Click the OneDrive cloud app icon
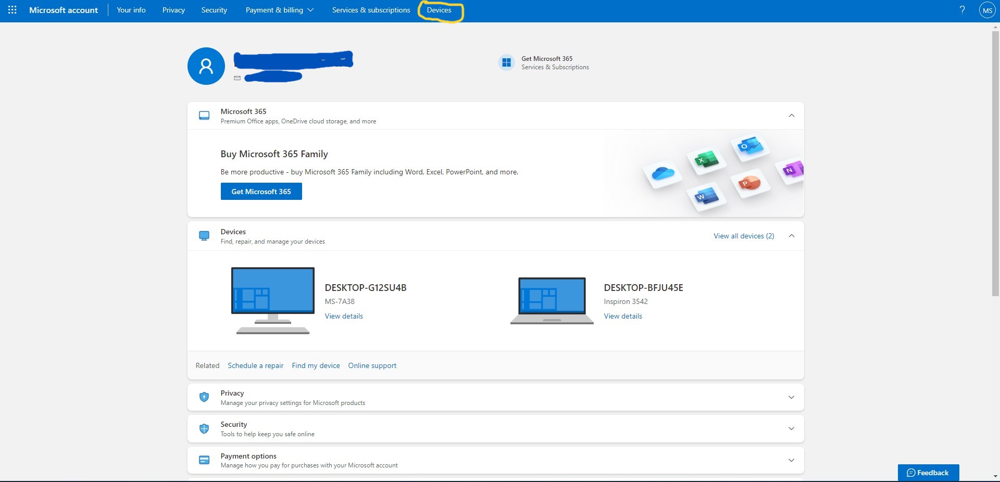The height and width of the screenshot is (482, 1000). click(x=662, y=173)
